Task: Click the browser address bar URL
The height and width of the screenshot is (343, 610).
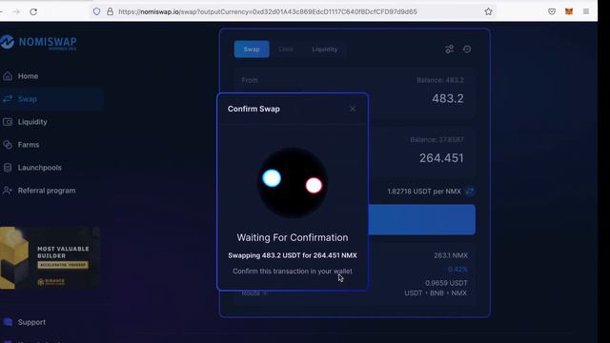Action: click(x=268, y=11)
